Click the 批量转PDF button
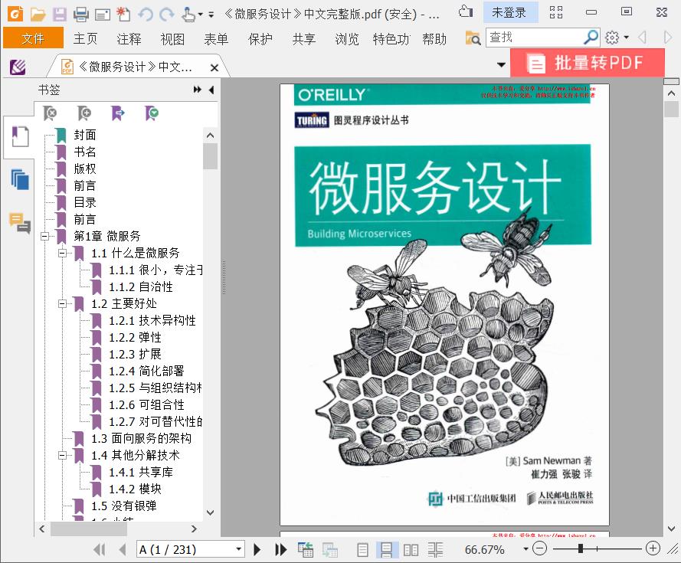 pyautogui.click(x=588, y=64)
